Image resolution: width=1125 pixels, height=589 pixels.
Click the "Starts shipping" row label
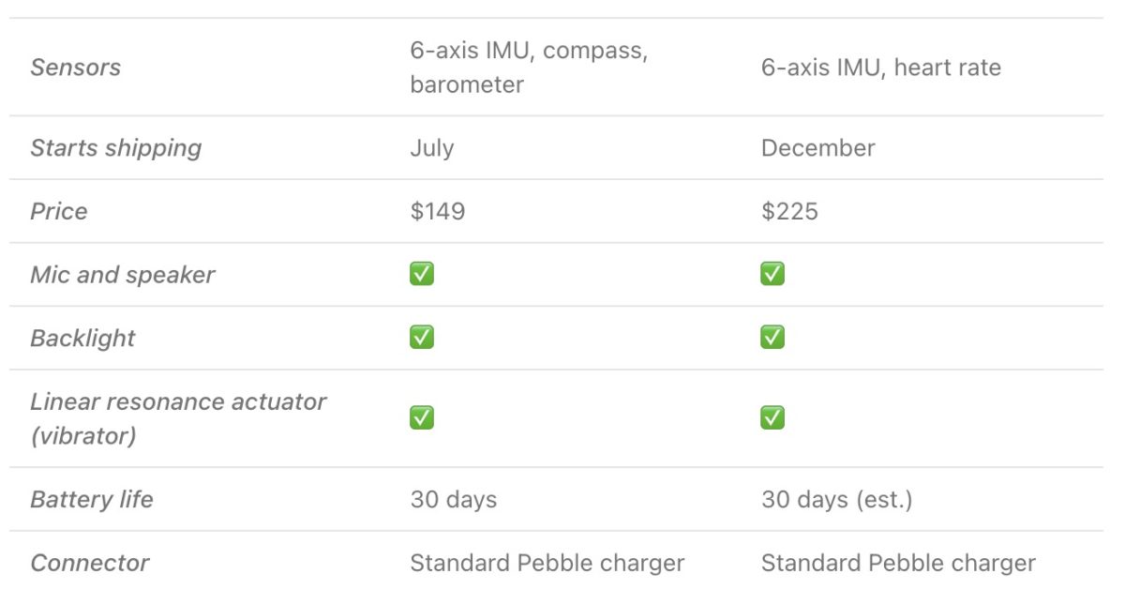(x=115, y=148)
